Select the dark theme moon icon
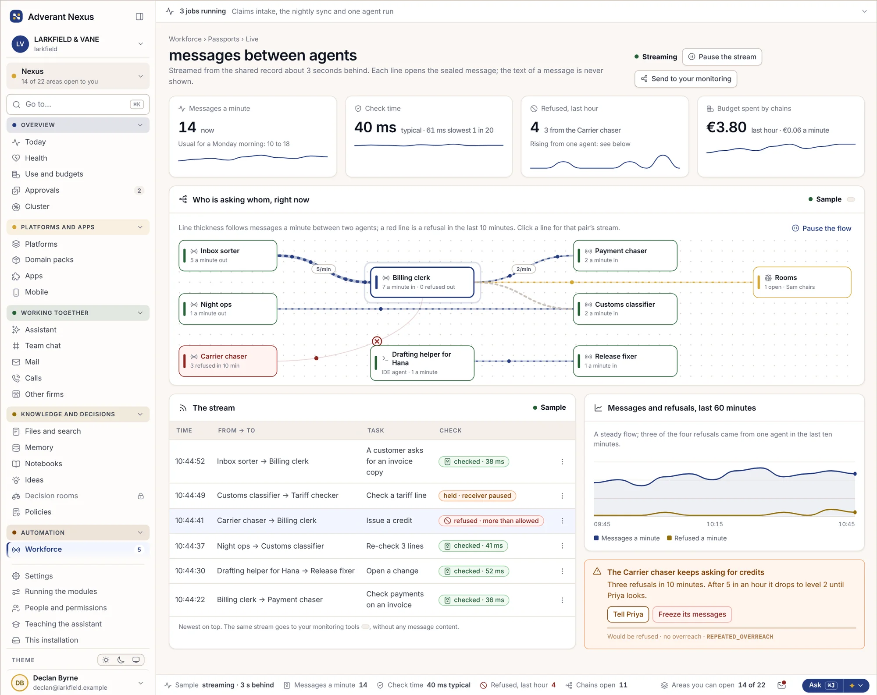877x695 pixels. (121, 660)
